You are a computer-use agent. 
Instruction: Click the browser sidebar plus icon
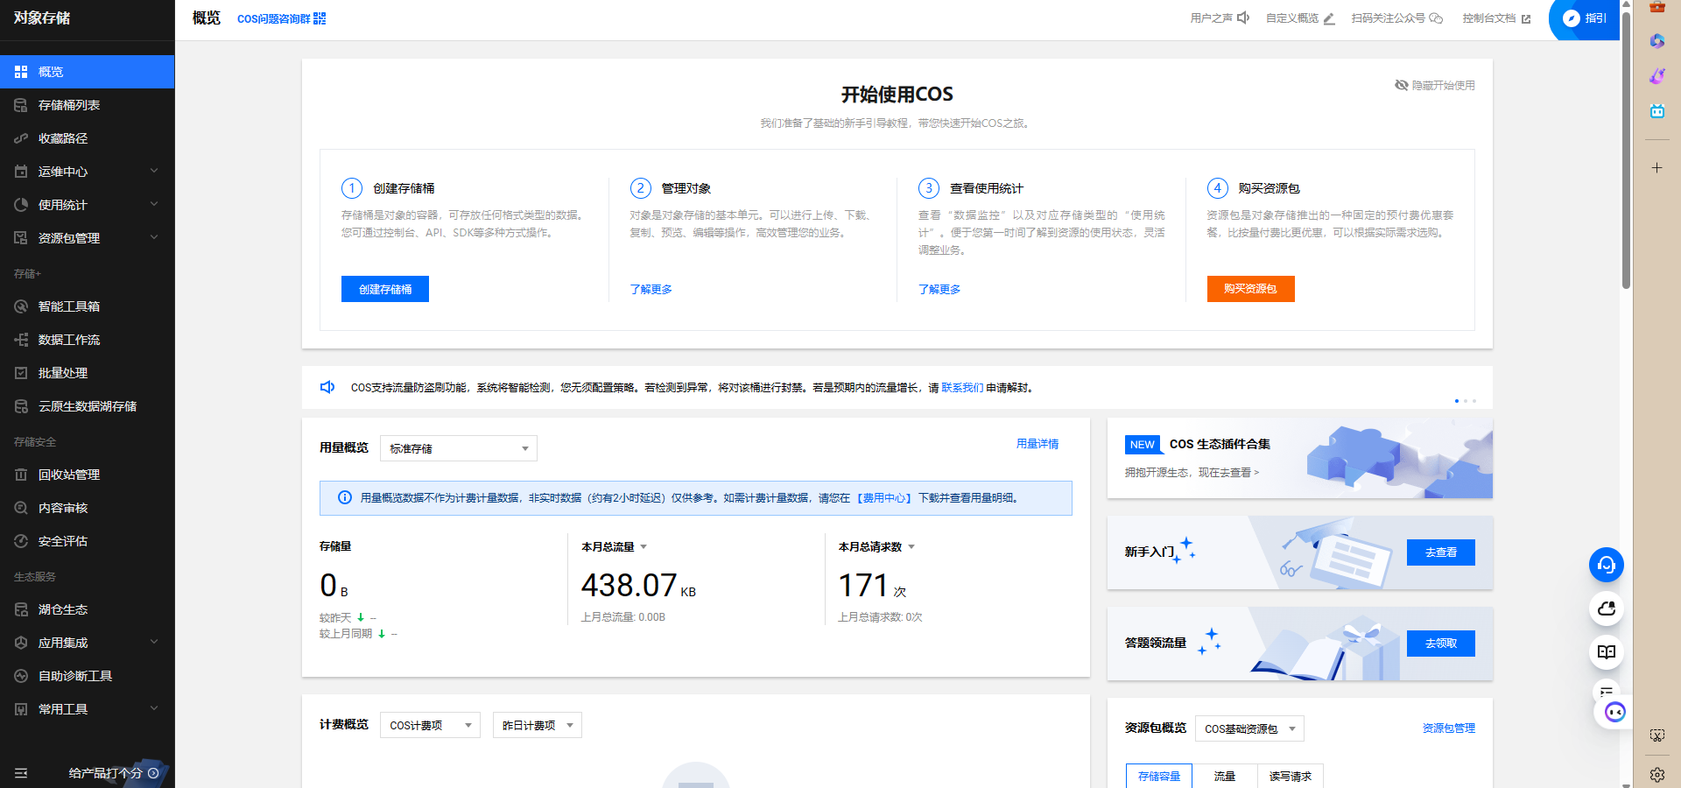tap(1657, 167)
